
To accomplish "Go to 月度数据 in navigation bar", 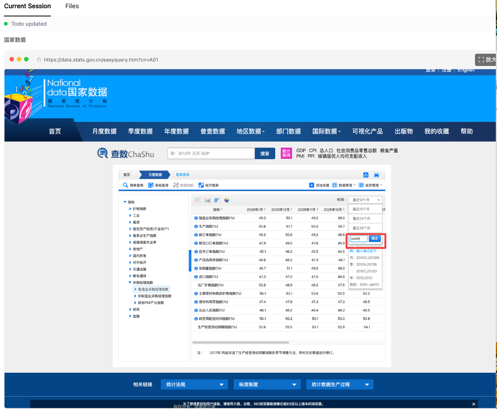I will pos(104,131).
